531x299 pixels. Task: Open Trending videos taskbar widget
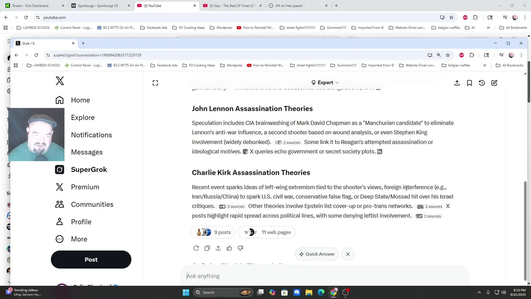click(x=23, y=292)
